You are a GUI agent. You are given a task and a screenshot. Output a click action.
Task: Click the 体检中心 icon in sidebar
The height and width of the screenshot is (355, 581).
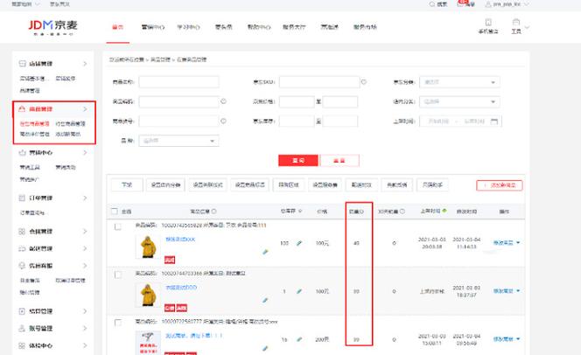pos(22,345)
